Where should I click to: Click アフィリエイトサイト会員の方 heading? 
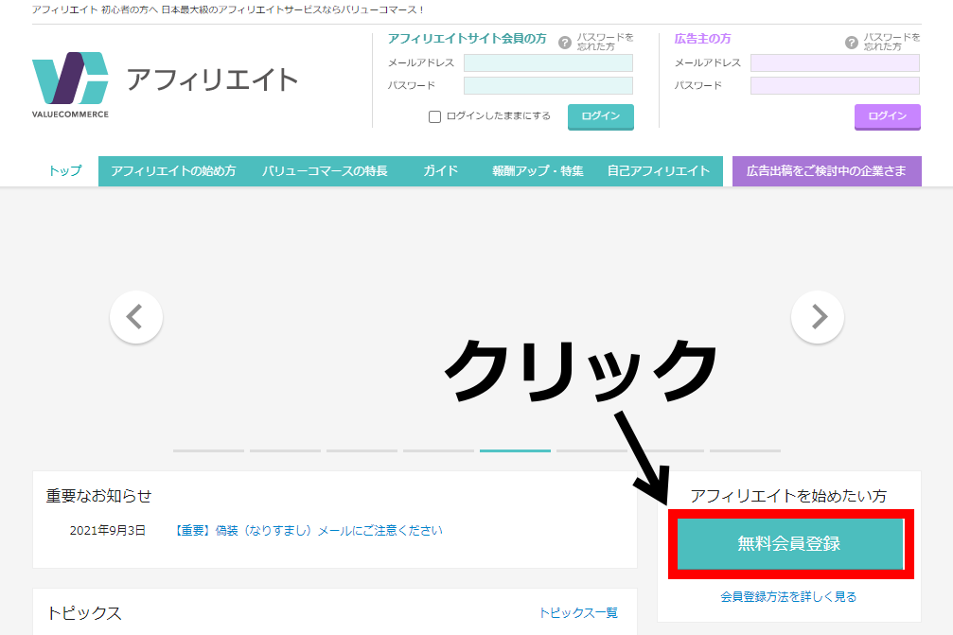(467, 39)
